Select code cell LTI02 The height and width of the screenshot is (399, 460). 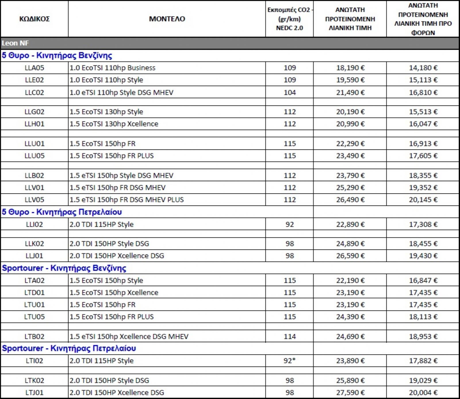point(34,361)
